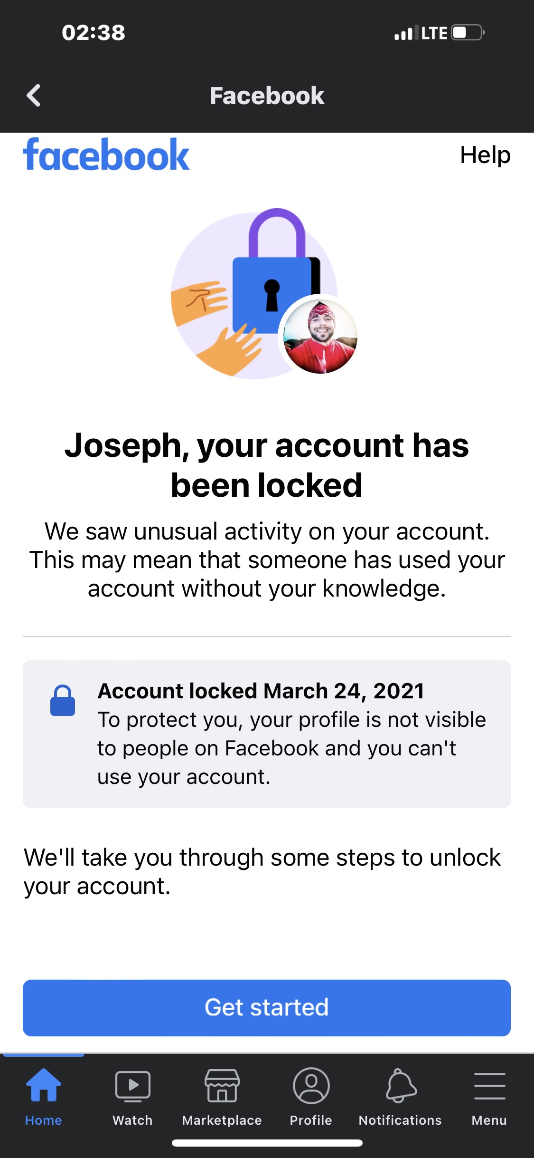This screenshot has height=1158, width=534.
Task: Click the large padlock illustration
Action: 273,276
